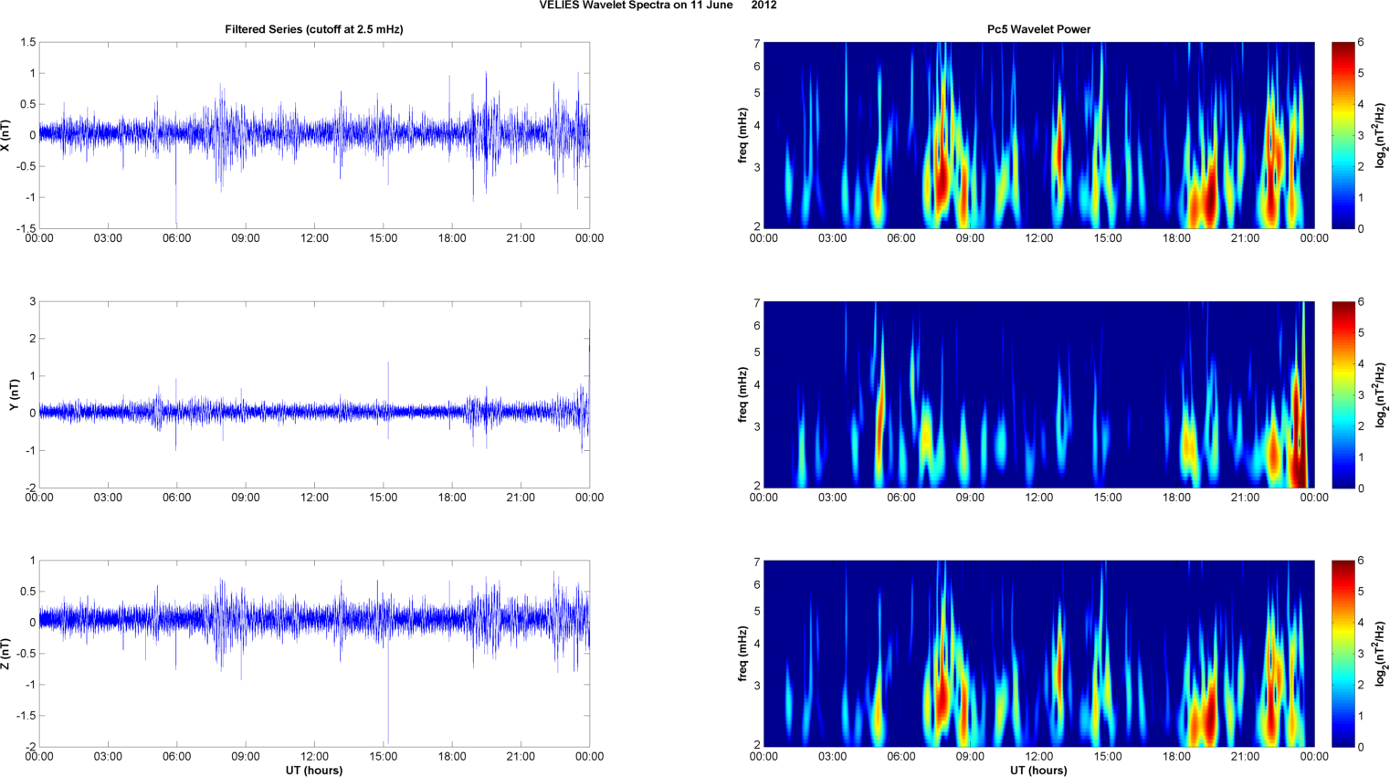The height and width of the screenshot is (777, 1390).
Task: Click the 1.5 tick on the X (nT) axis
Action: pos(27,42)
